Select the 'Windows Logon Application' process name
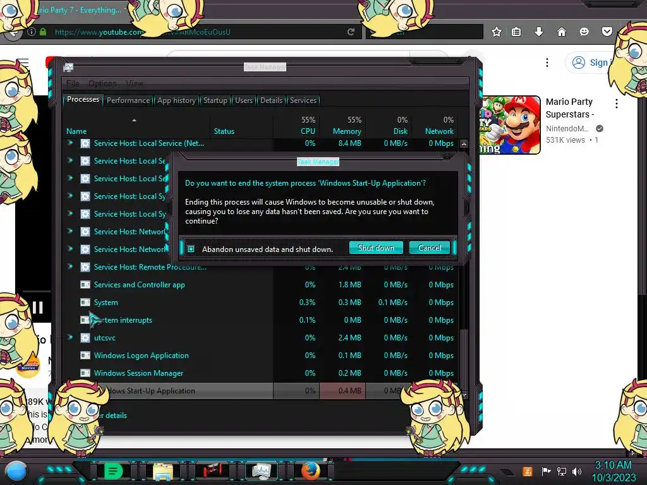The image size is (647, 485). click(141, 356)
